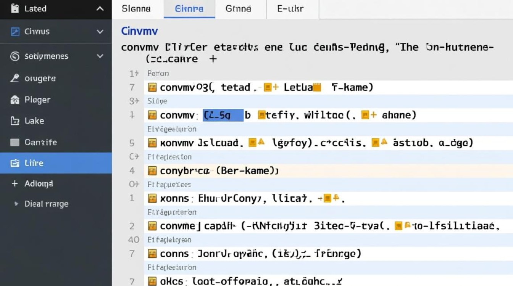Expand the Setiymenes dropdown chevron
The image size is (513, 286).
pos(100,56)
